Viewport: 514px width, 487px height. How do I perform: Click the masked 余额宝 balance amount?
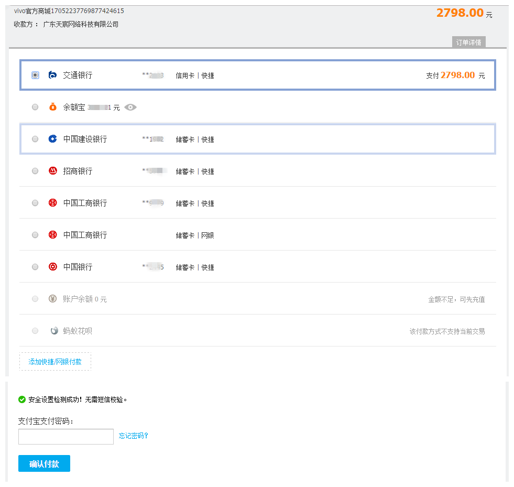[100, 107]
